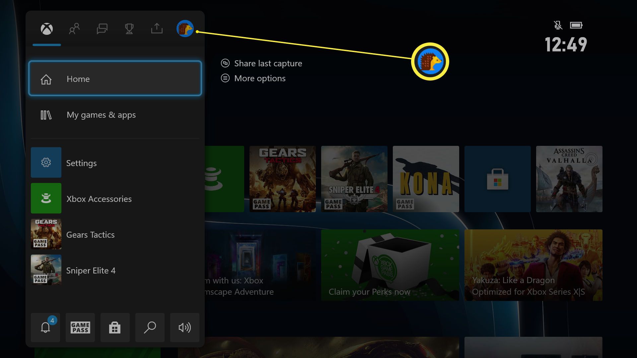Click the Settings gear tile icon
The image size is (637, 358).
[x=46, y=162]
